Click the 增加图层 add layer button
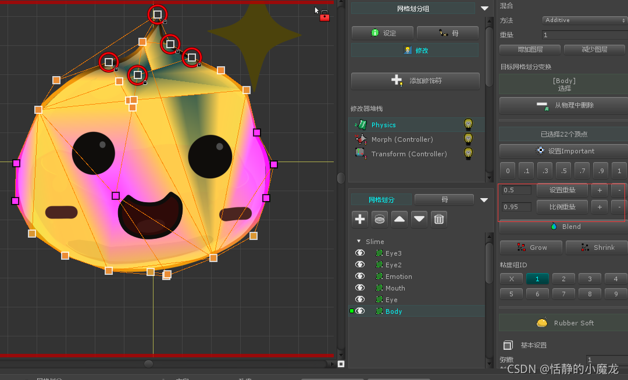This screenshot has height=380, width=628. click(x=530, y=49)
